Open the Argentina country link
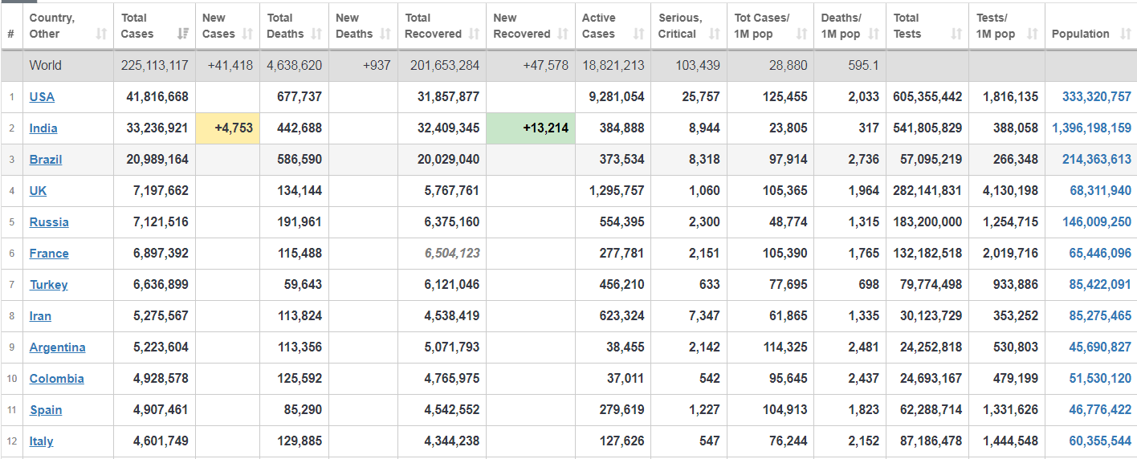1137x459 pixels. coord(57,347)
